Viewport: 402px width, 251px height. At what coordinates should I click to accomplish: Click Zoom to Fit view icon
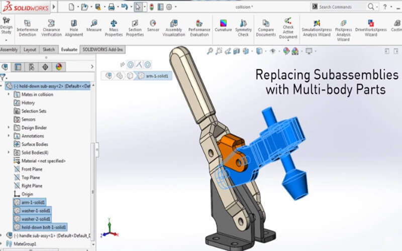tap(210, 51)
